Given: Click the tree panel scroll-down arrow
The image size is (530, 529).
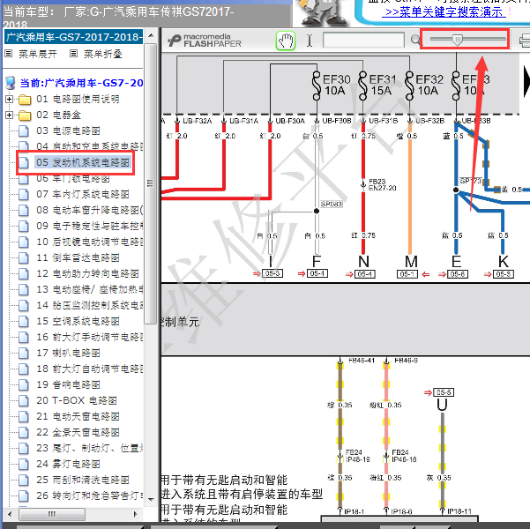Looking at the screenshot, I should tap(151, 500).
